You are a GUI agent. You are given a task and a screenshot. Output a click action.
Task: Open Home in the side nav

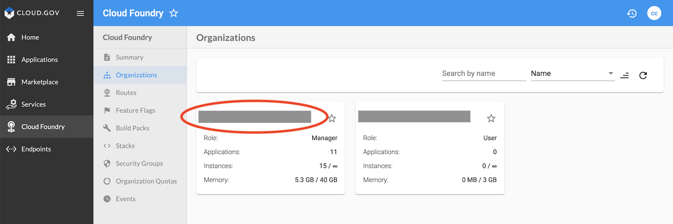[47, 37]
